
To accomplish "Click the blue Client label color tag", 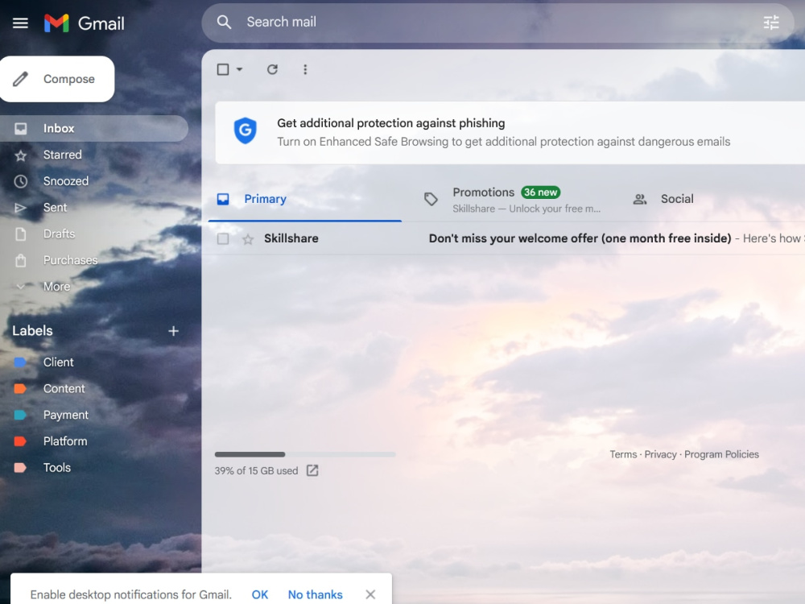I will pos(20,362).
